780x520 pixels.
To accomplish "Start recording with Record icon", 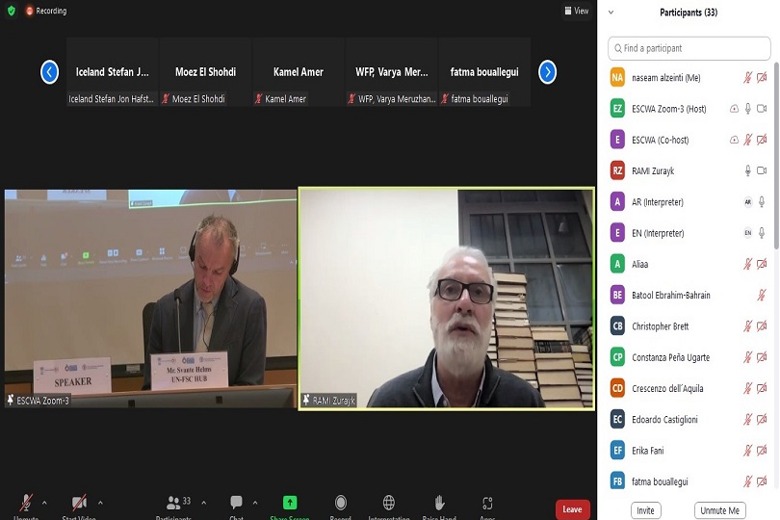I will (x=340, y=504).
